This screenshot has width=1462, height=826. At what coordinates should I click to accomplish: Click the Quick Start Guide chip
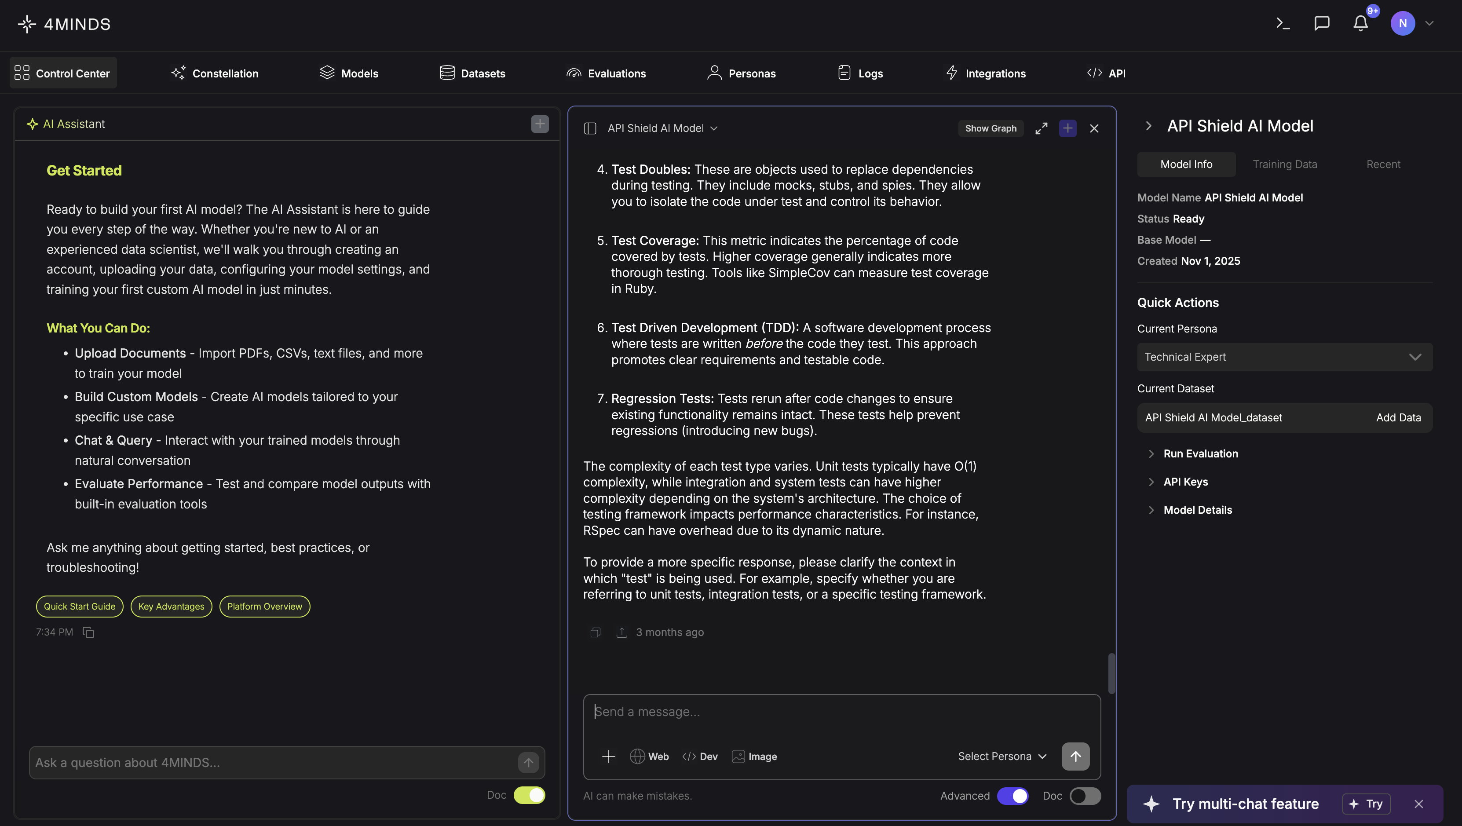[80, 606]
